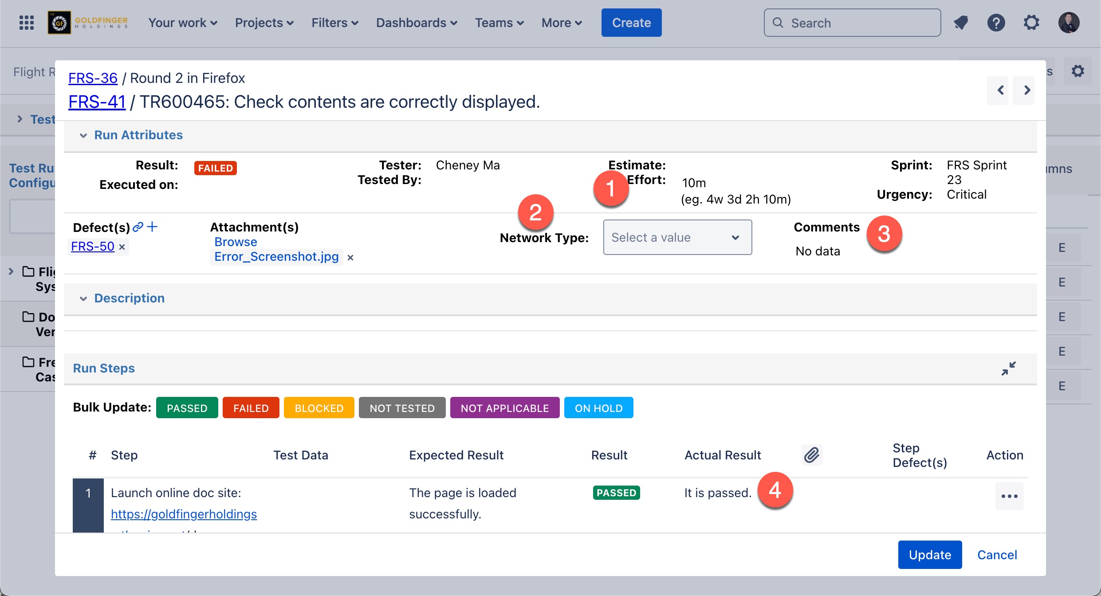Click the plus icon to add defect
This screenshot has height=596, width=1101.
tap(152, 227)
